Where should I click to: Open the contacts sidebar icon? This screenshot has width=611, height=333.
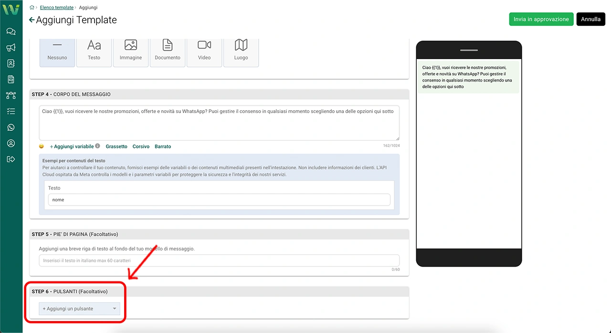11,63
